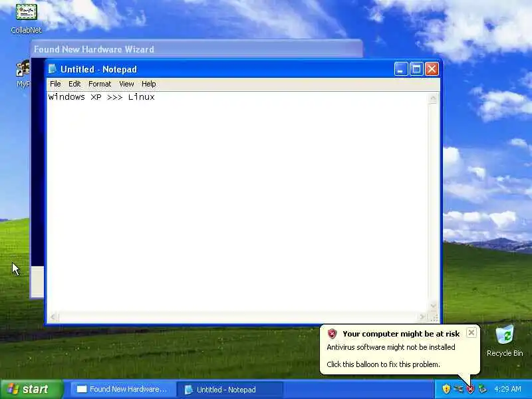Click the Untitled - Notepad taskbar button
This screenshot has height=399, width=532.
[229, 389]
